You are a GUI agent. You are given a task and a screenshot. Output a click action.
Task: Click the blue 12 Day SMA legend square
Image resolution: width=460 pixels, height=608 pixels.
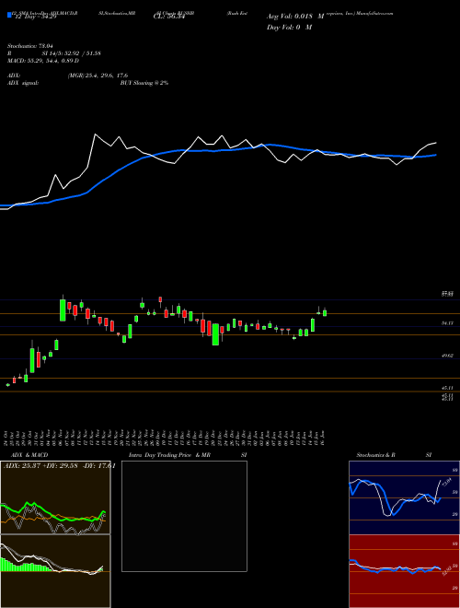[x=9, y=15]
